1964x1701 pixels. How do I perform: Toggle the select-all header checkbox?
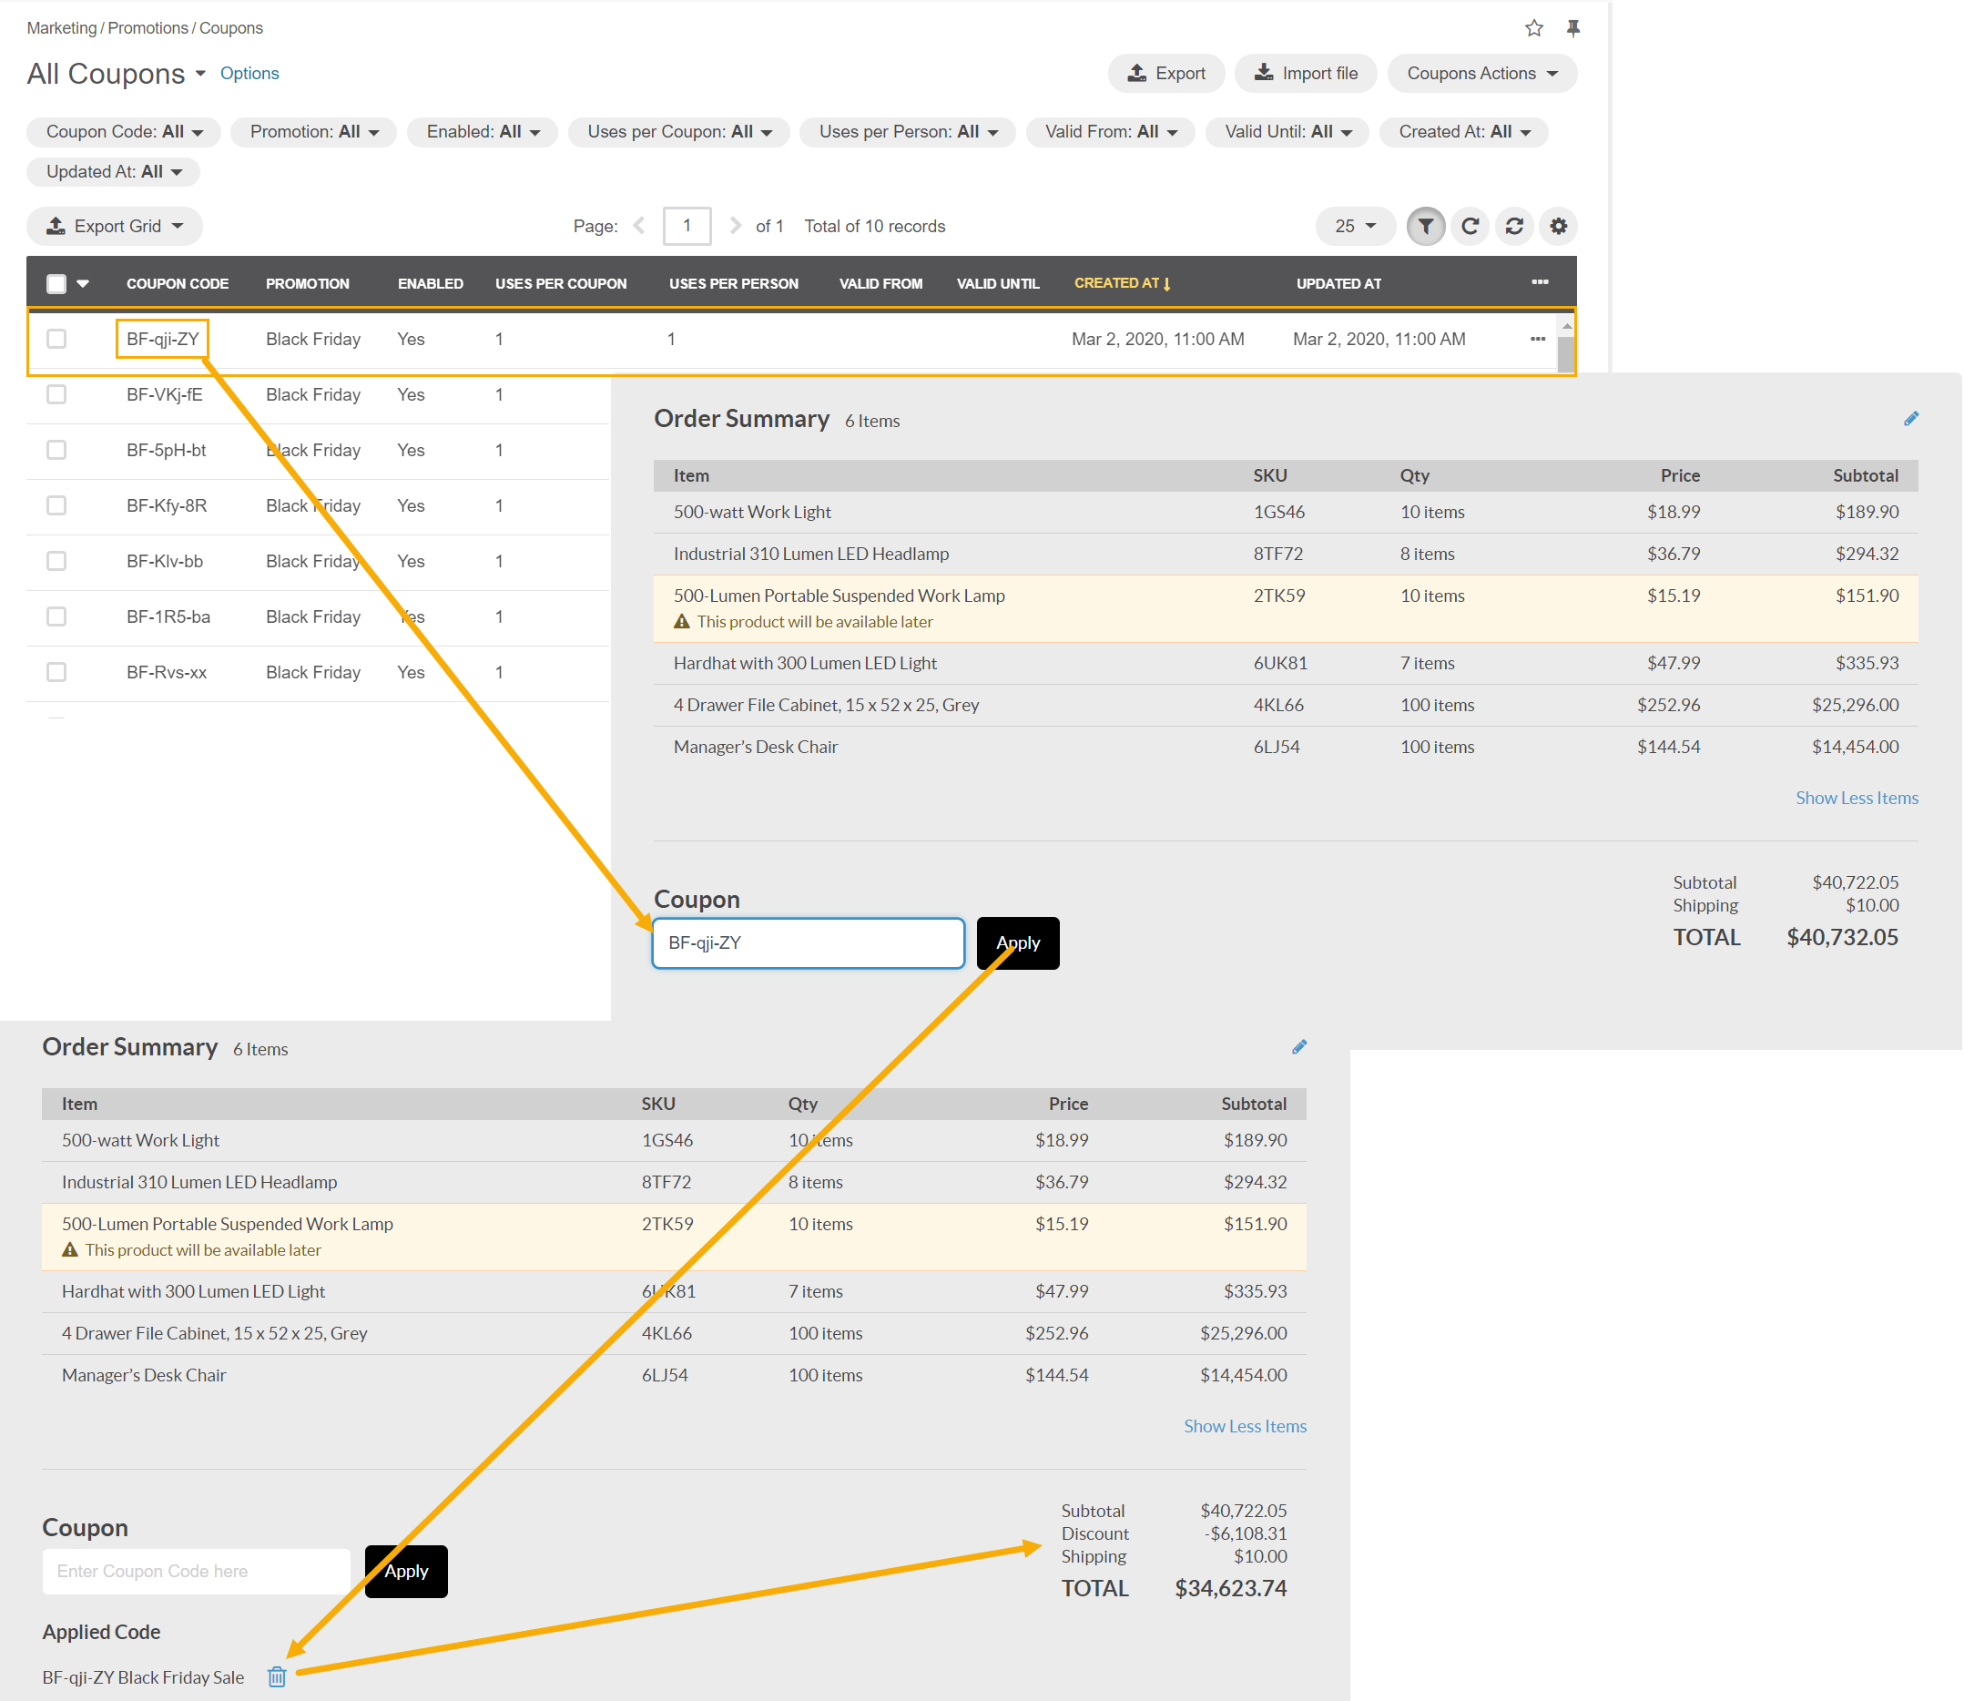(57, 283)
